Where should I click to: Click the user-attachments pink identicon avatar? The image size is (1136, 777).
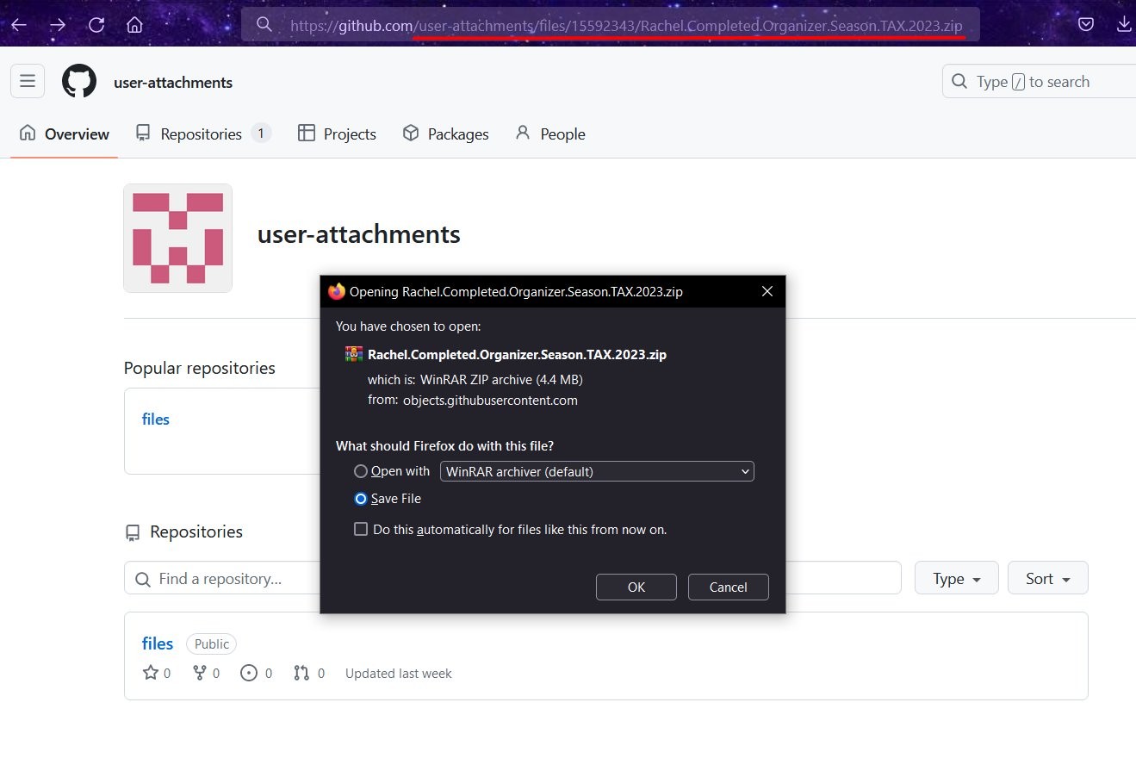pyautogui.click(x=178, y=238)
